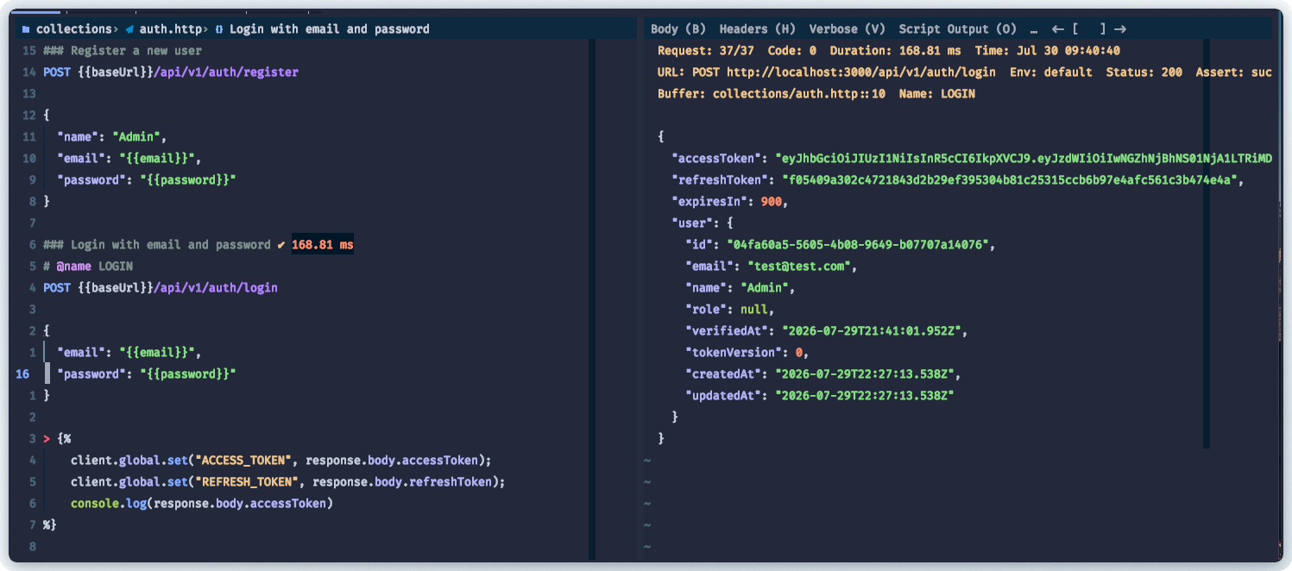Screen dimensions: 1292x571
Task: Click the ACCESS_TOKEN client.global.set line
Action: (x=281, y=461)
